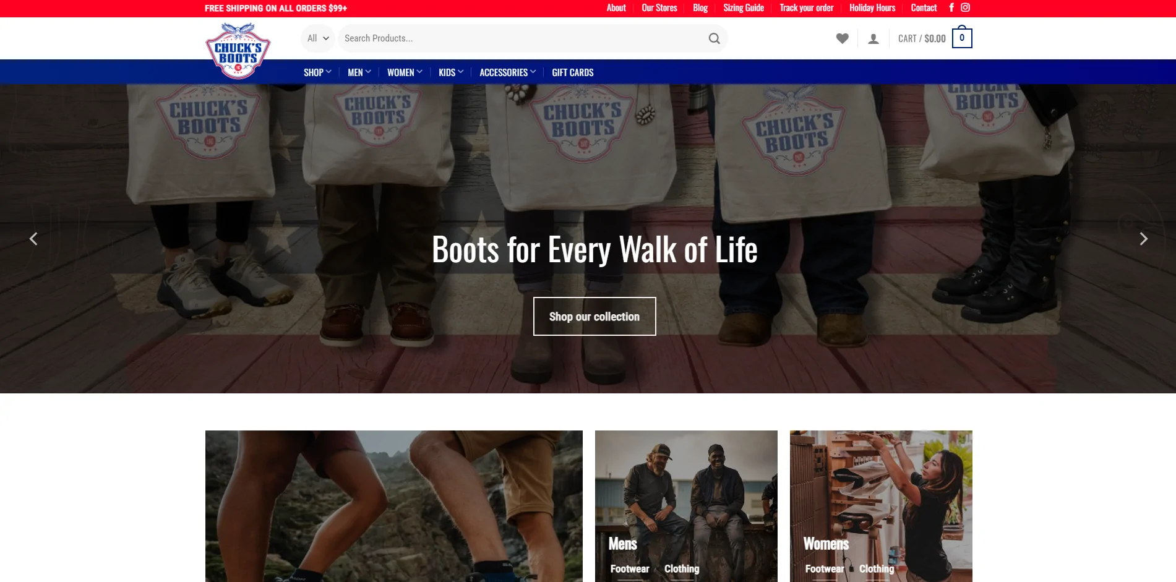Open the All categories search dropdown
The width and height of the screenshot is (1176, 582).
pyautogui.click(x=317, y=38)
